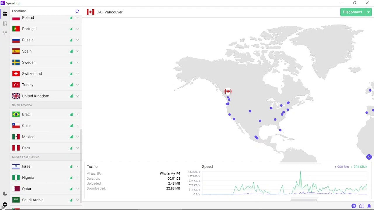Select Spain from the locations list
This screenshot has height=210, width=374.
pyautogui.click(x=27, y=51)
